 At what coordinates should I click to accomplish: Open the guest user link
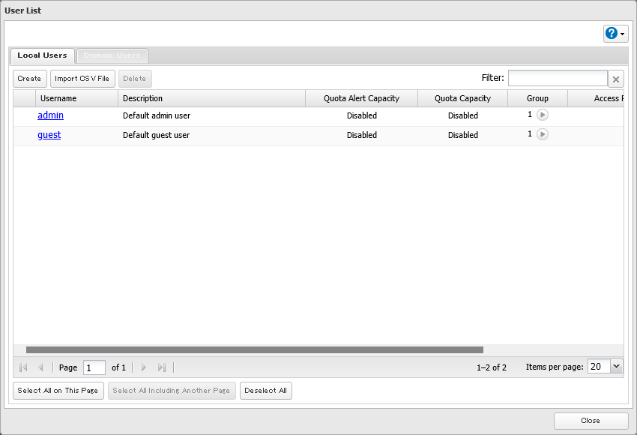(49, 135)
